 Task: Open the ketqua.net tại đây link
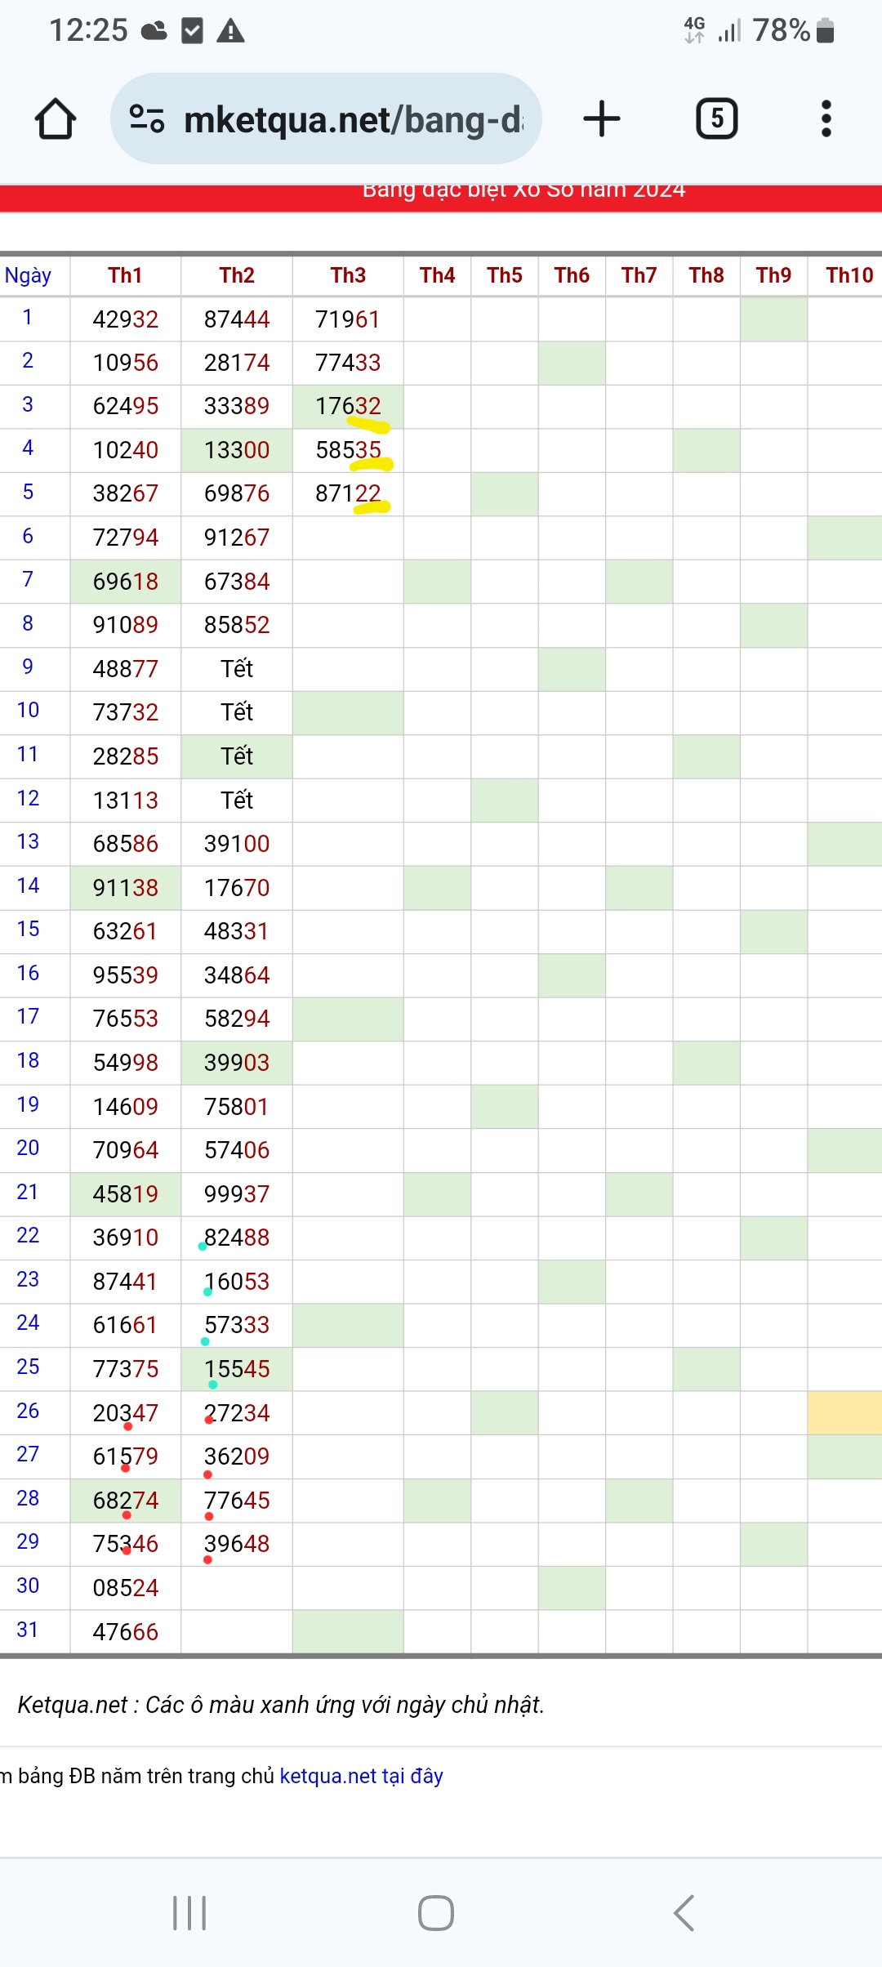pyautogui.click(x=361, y=1776)
